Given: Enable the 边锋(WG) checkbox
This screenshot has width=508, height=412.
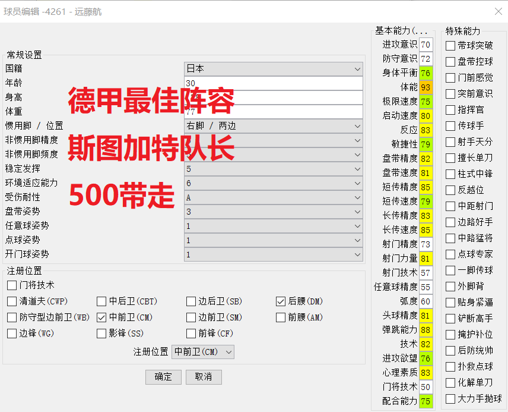Looking at the screenshot, I should coord(12,334).
